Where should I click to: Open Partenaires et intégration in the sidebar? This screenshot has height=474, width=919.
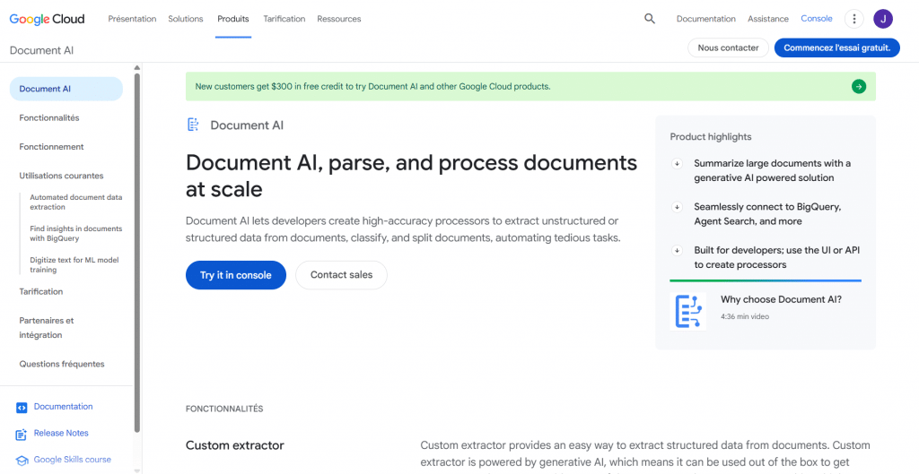coord(47,328)
